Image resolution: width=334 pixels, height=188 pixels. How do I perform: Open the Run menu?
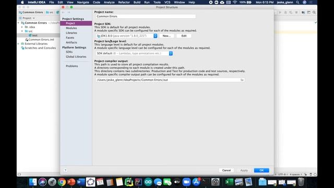(147, 2)
